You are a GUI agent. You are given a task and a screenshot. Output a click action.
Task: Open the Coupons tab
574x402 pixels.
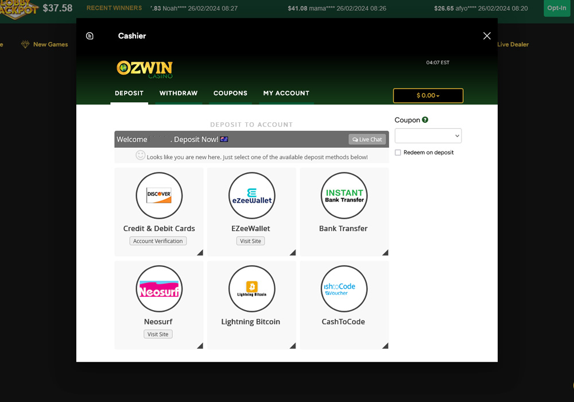pyautogui.click(x=230, y=94)
